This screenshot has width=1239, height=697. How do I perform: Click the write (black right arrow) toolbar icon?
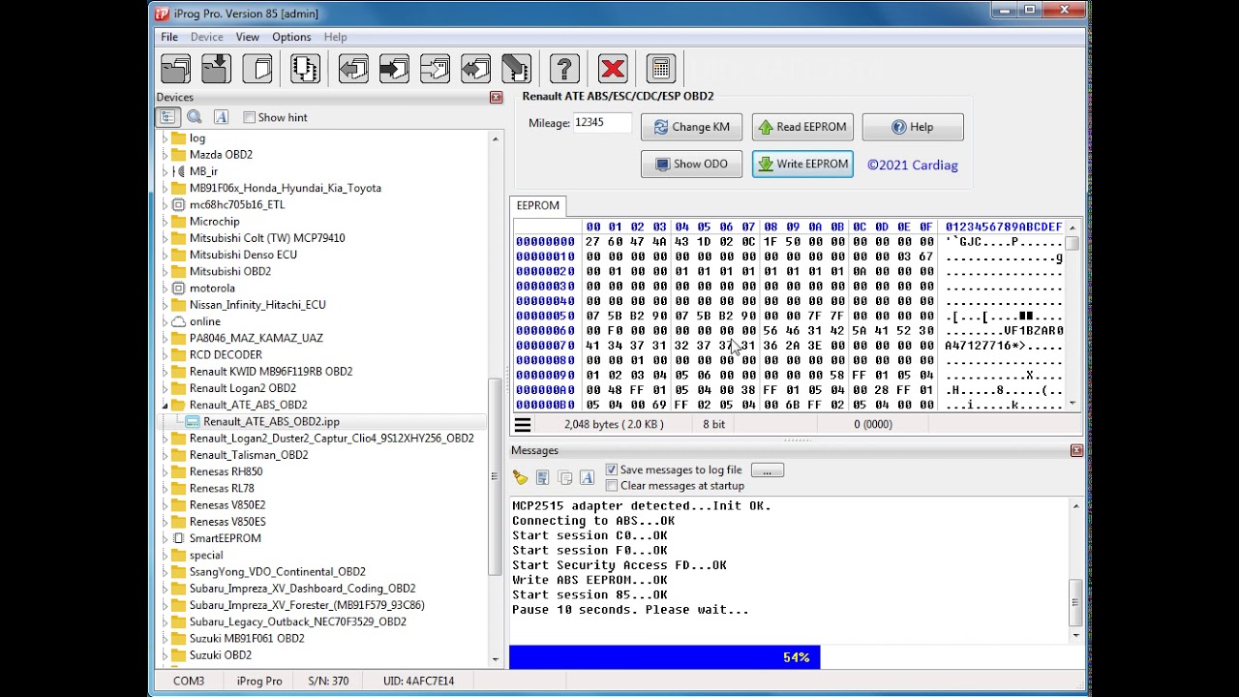(394, 68)
